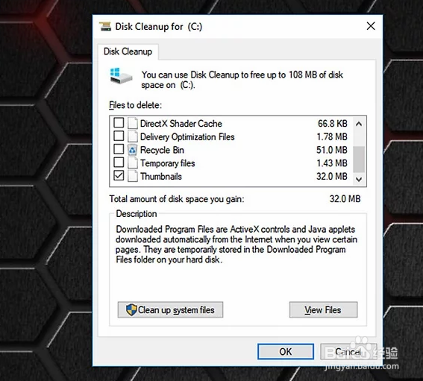Click the Temporary files file icon

tap(133, 163)
